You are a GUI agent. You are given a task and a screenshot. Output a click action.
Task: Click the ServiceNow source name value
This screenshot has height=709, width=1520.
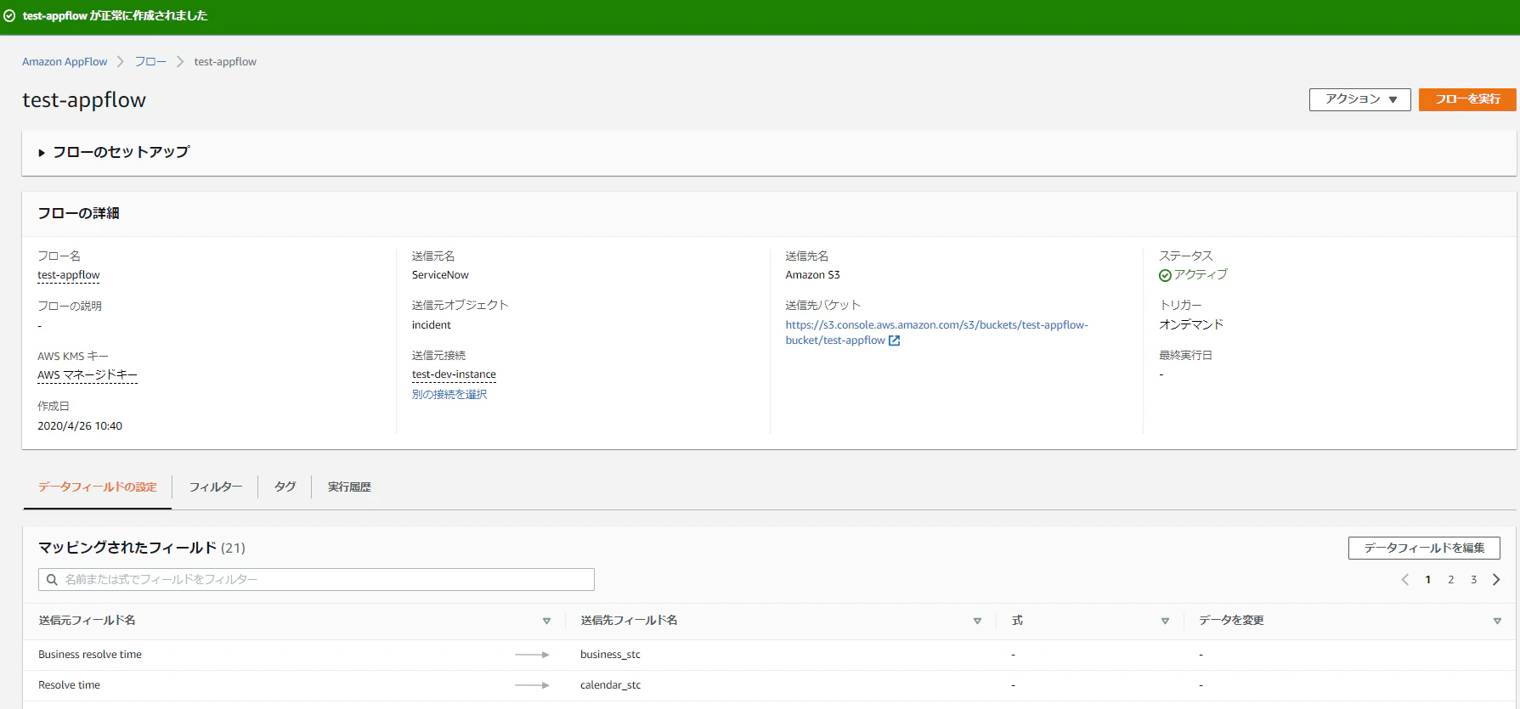coord(440,275)
